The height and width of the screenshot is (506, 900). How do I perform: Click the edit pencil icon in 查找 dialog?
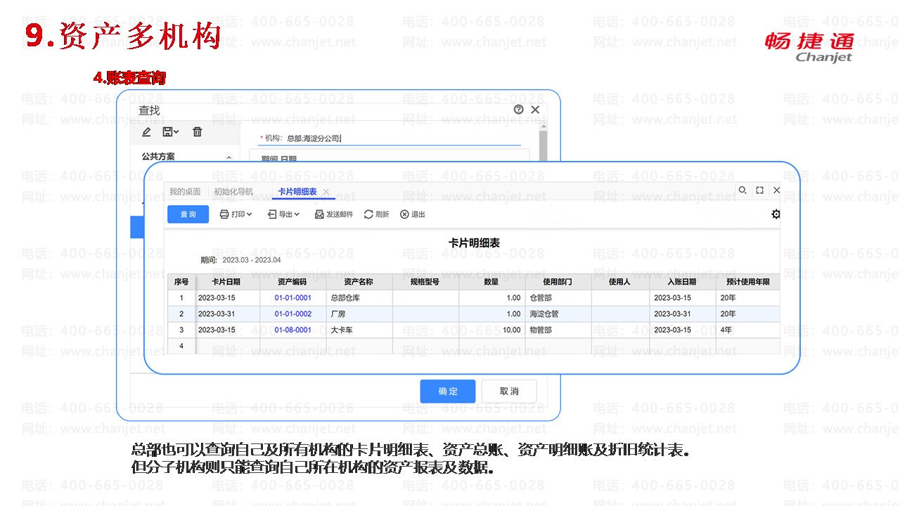tap(146, 131)
